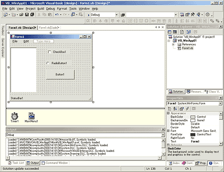Click Refresh icon in Solution Explorer
The width and height of the screenshot is (224, 172).
(x=182, y=32)
